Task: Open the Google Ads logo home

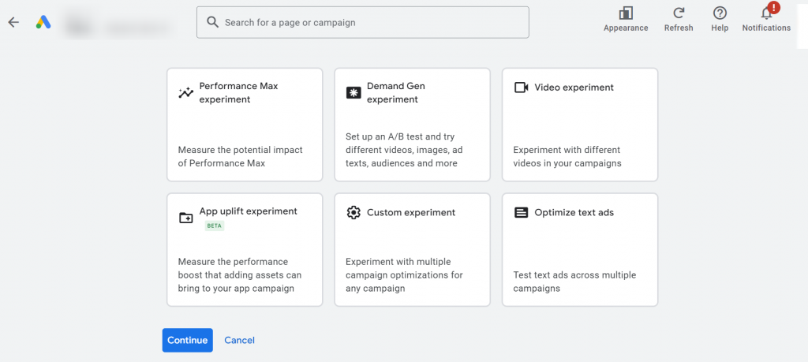Action: pyautogui.click(x=43, y=22)
